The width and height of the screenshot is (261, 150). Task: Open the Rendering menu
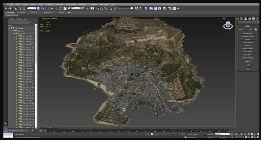point(82,5)
